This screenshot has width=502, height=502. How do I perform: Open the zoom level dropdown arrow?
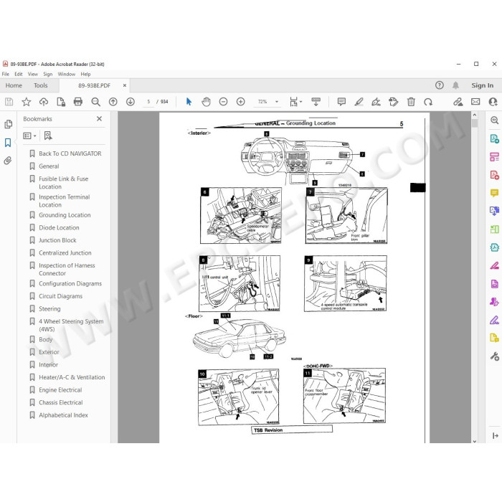(277, 102)
